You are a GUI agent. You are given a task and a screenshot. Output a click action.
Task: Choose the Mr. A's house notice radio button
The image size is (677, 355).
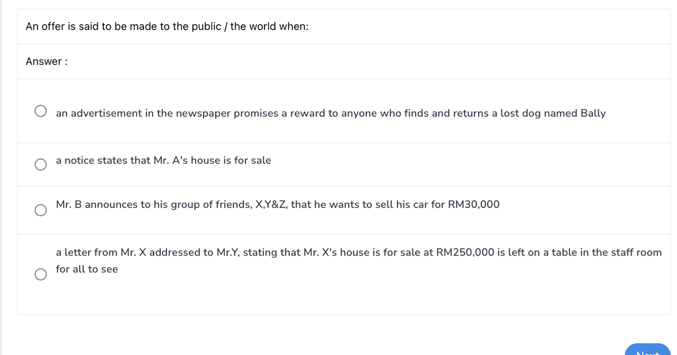41,164
